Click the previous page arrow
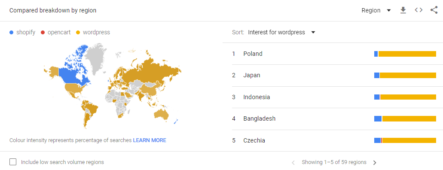 click(293, 163)
